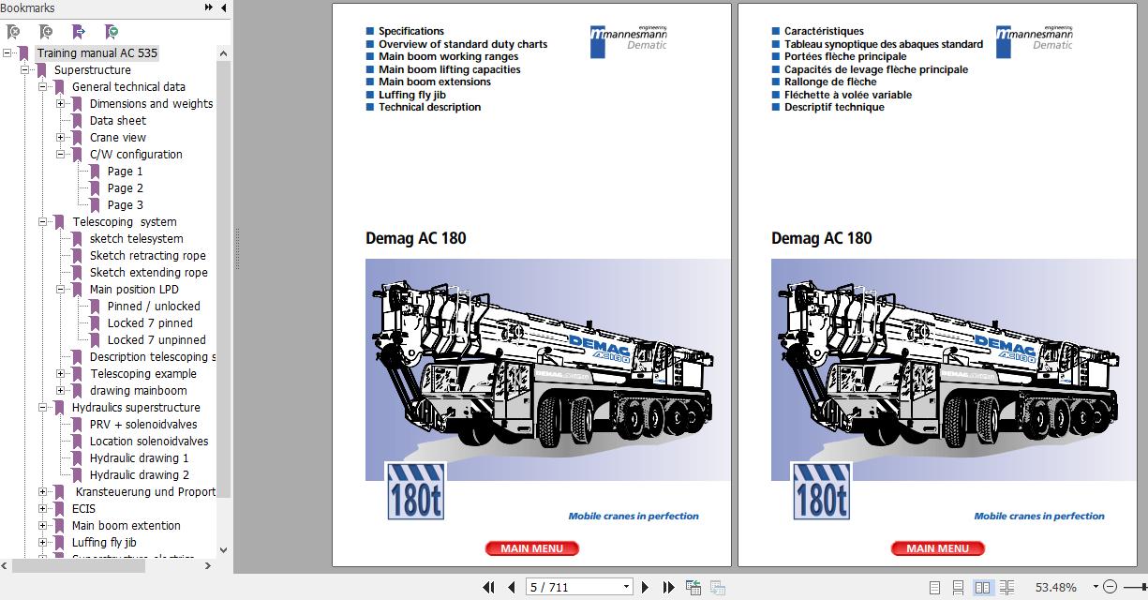Switch to single page view
Screen dimensions: 1148x600
coord(934,587)
